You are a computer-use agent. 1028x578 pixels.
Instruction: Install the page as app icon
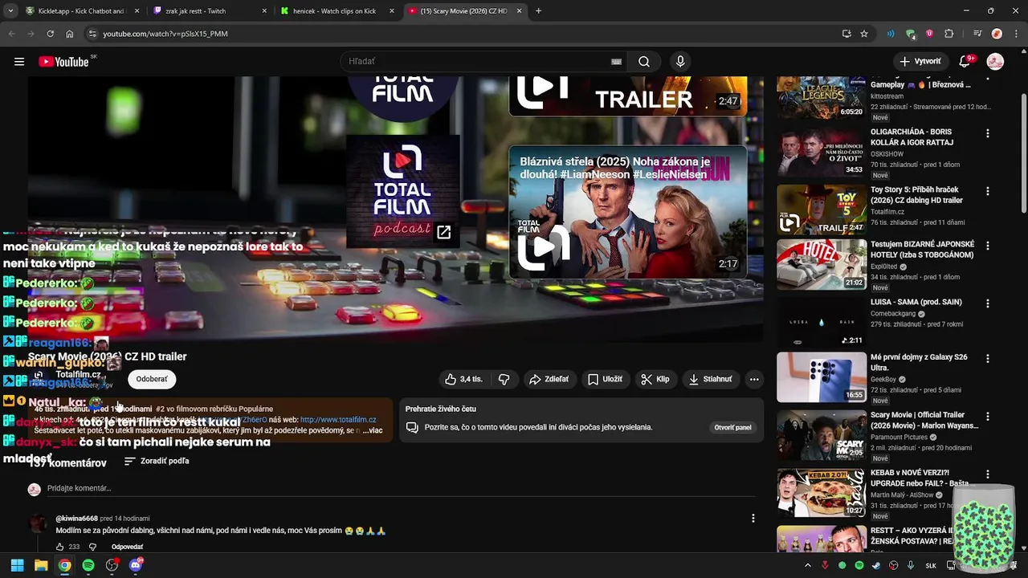pos(846,34)
